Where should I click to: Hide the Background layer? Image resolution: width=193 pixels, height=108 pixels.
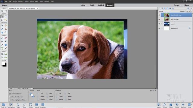tap(159, 28)
